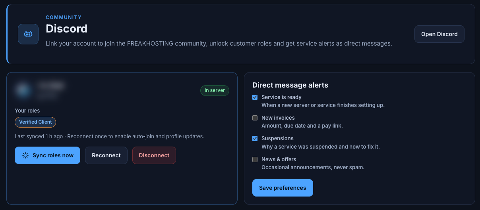The width and height of the screenshot is (480, 210).
Task: Click 'Occasional announcements, never spam' text
Action: coord(313,167)
